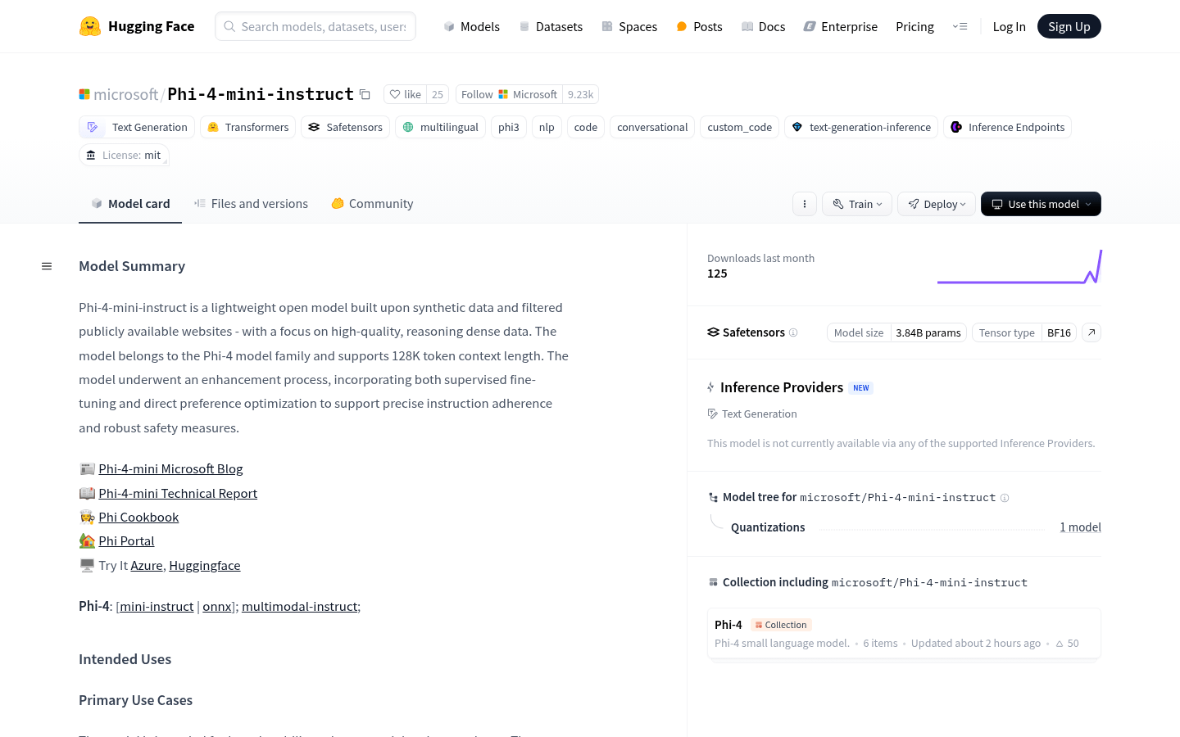This screenshot has width=1180, height=737.
Task: Select the text-generation-inference tag
Action: 861,127
